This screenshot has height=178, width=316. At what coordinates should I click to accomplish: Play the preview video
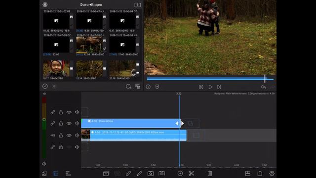coord(210,87)
